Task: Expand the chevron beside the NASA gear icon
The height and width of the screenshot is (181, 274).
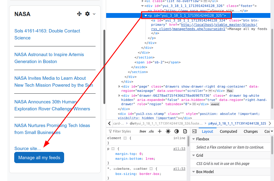Action: coord(94,14)
